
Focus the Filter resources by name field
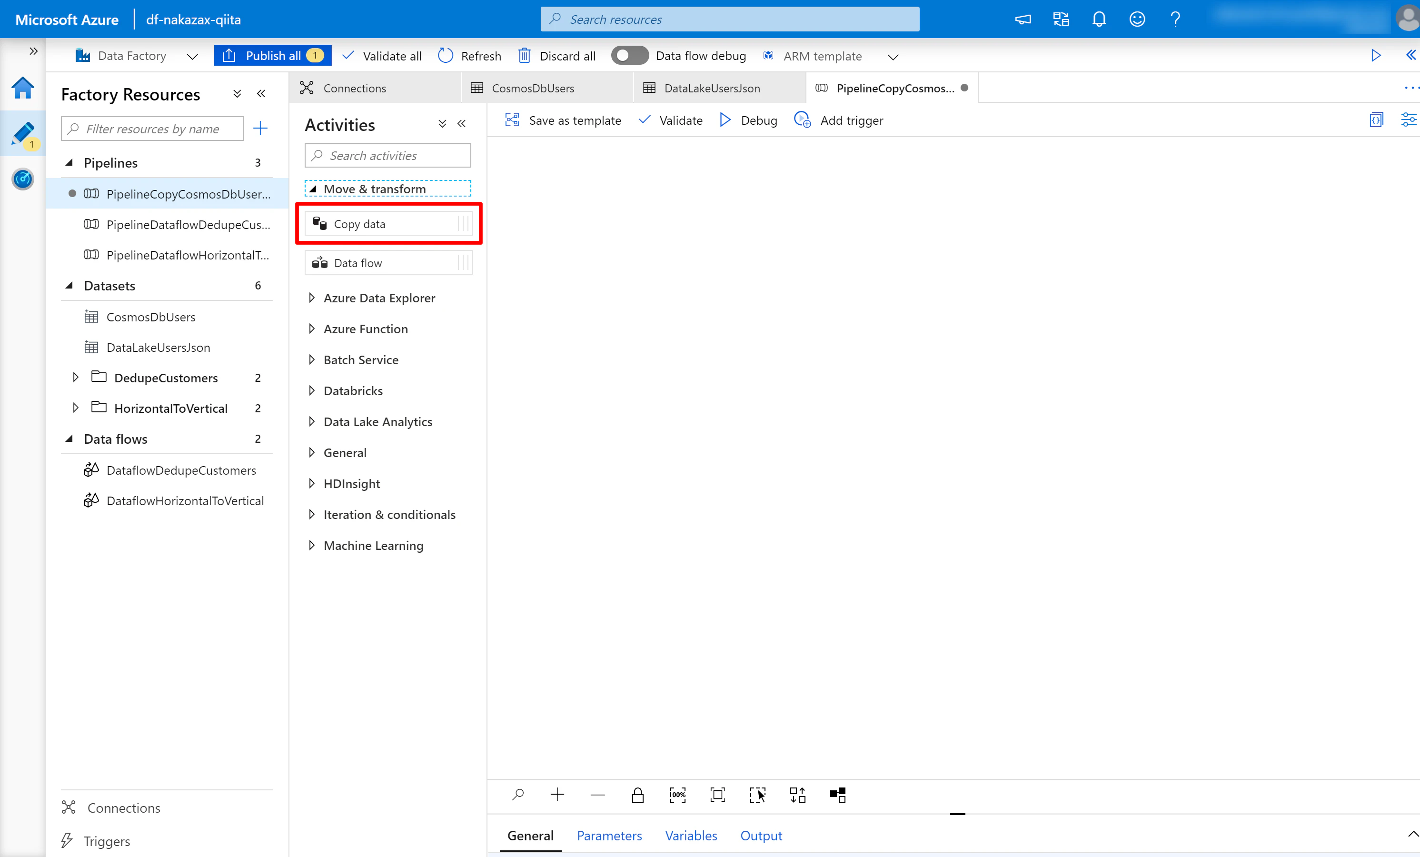pyautogui.click(x=152, y=129)
